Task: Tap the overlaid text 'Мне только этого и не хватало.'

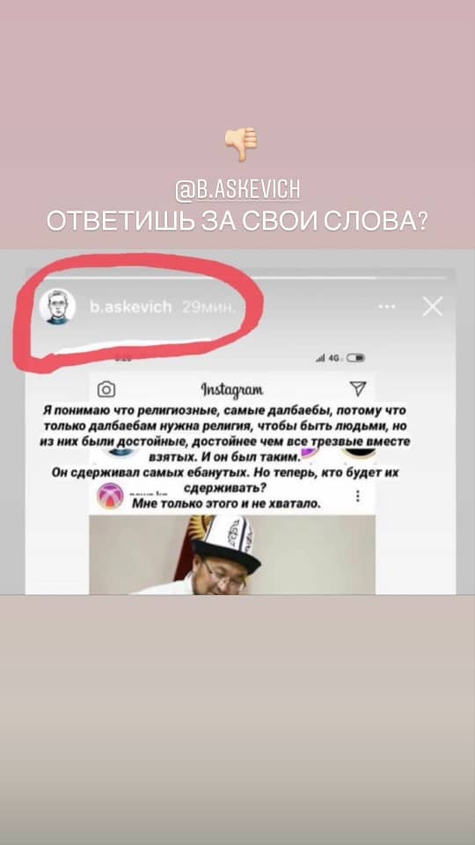Action: [x=226, y=504]
